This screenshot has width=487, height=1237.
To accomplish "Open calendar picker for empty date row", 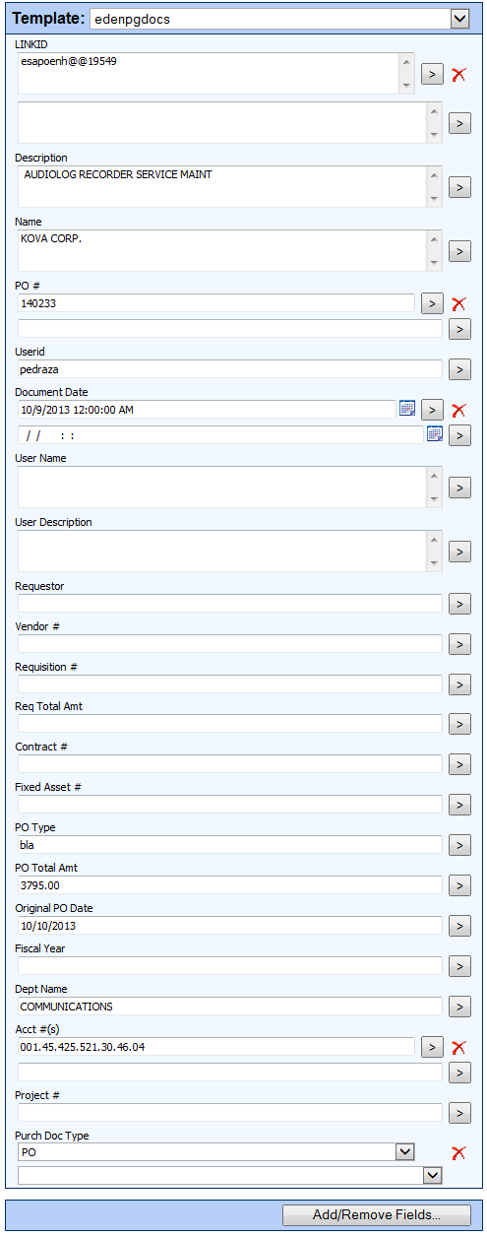I will 435,434.
